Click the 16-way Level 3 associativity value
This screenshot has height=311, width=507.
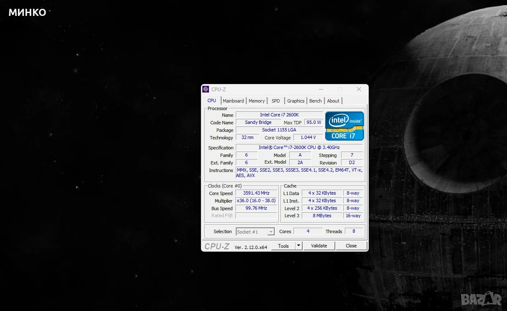click(x=353, y=216)
